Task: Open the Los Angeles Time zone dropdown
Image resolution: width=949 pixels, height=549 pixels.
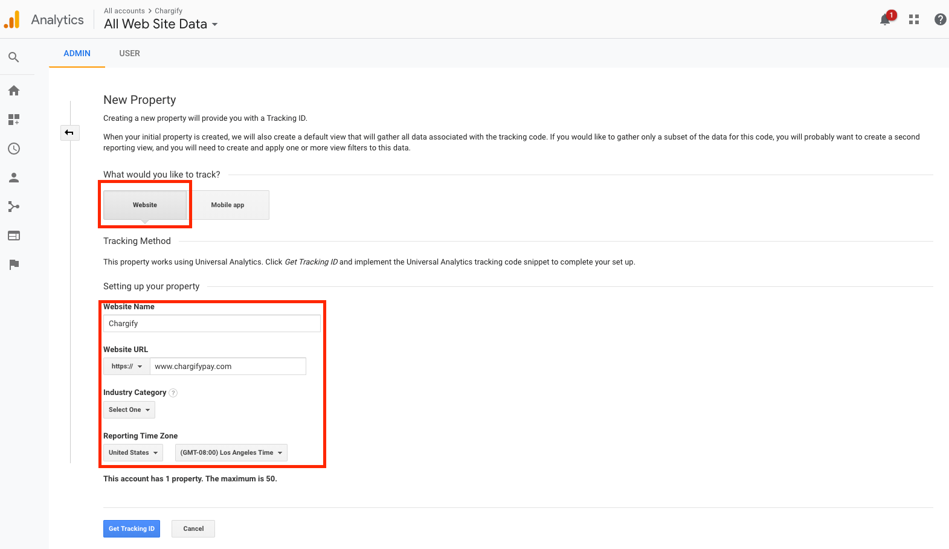Action: [x=231, y=453]
